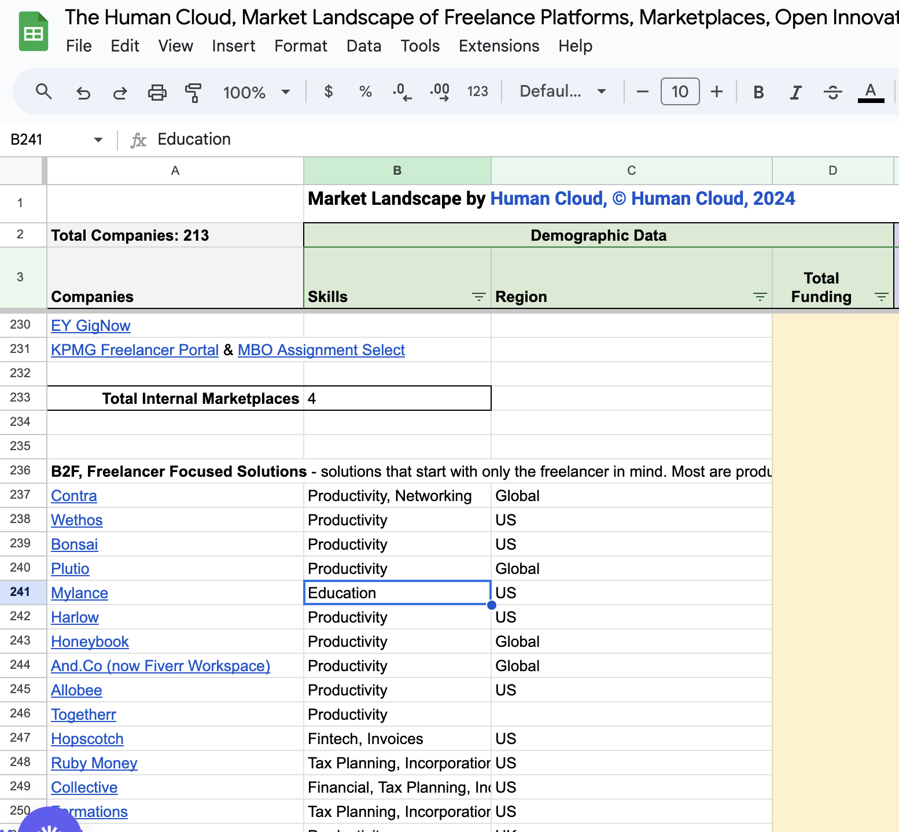Image resolution: width=899 pixels, height=832 pixels.
Task: Open the File menu
Action: tap(79, 46)
